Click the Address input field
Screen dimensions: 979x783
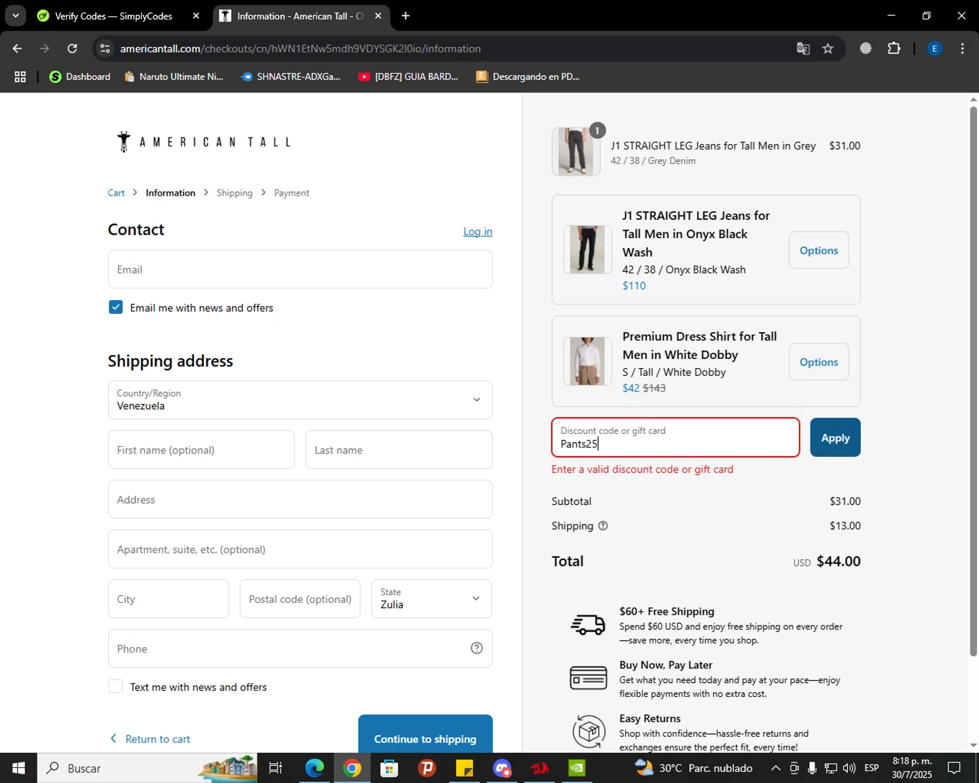click(x=300, y=499)
